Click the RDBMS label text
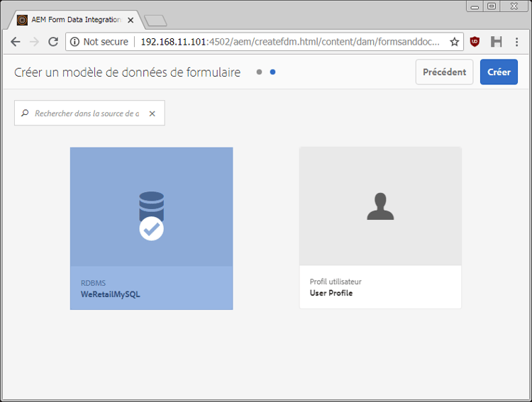 tap(94, 283)
